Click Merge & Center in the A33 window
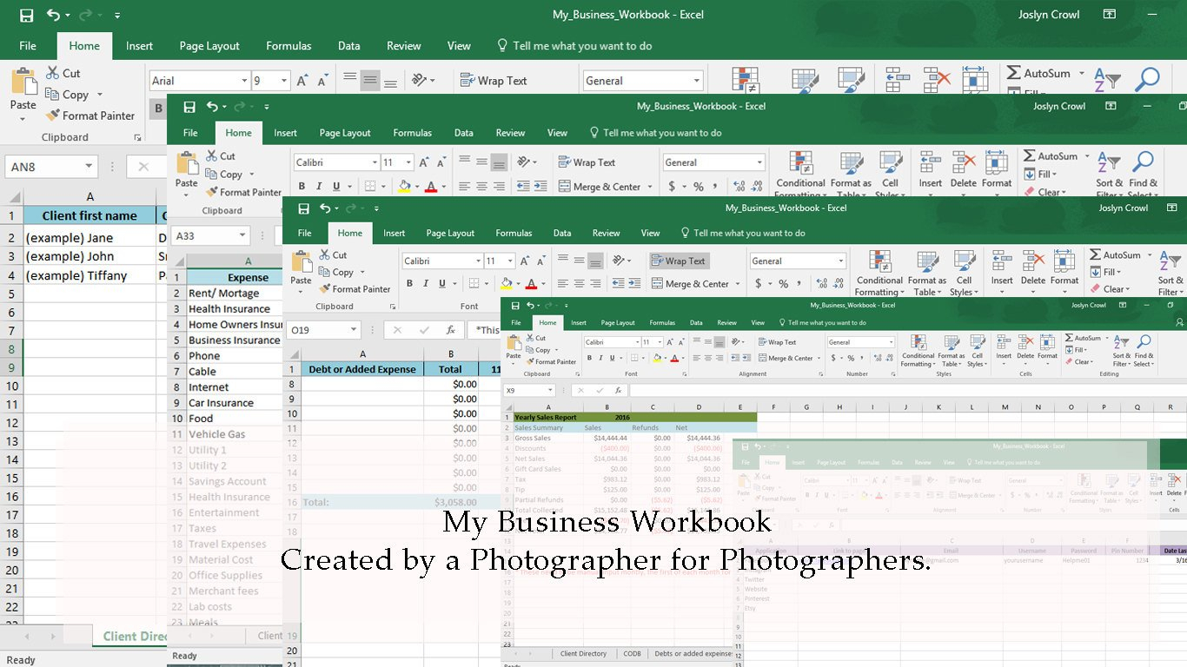Viewport: 1187px width, 667px height. 600,186
